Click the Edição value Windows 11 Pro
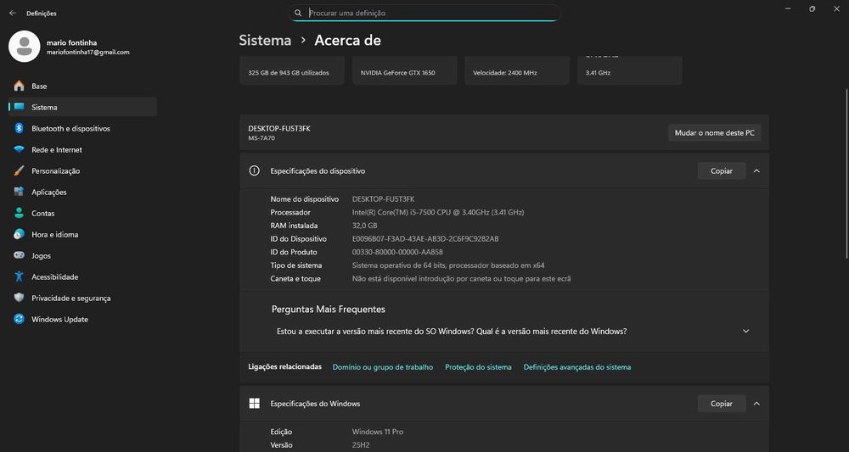 click(378, 432)
